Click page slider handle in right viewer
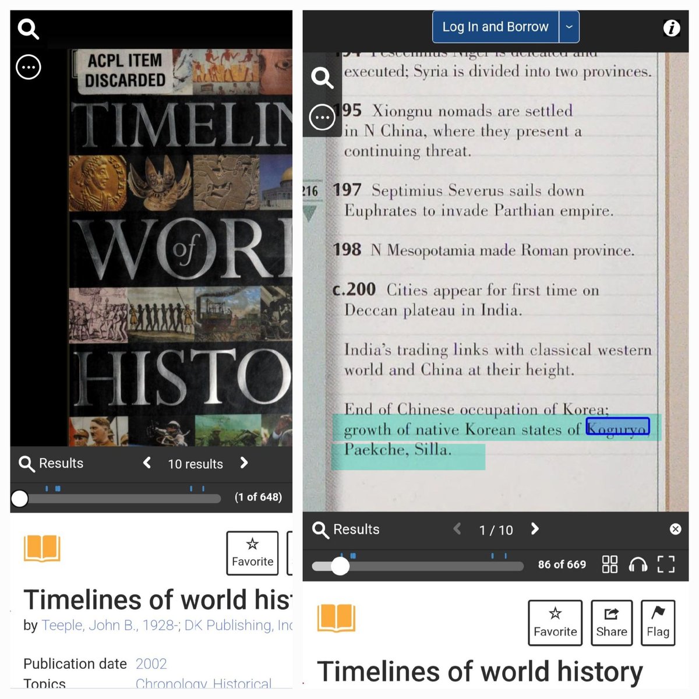This screenshot has width=699, height=699. click(340, 566)
